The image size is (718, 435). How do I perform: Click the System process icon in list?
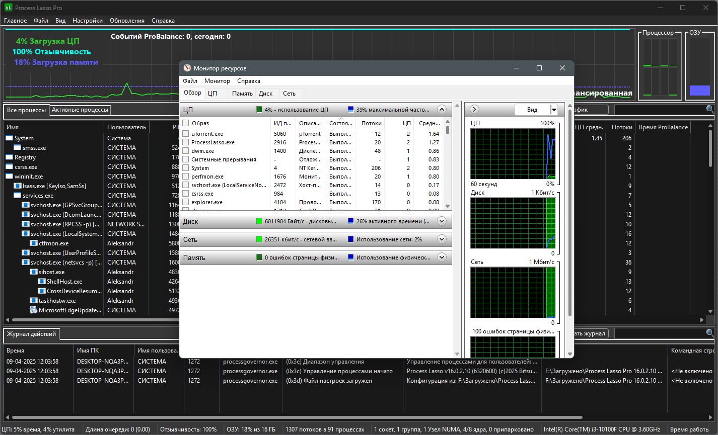[9, 138]
